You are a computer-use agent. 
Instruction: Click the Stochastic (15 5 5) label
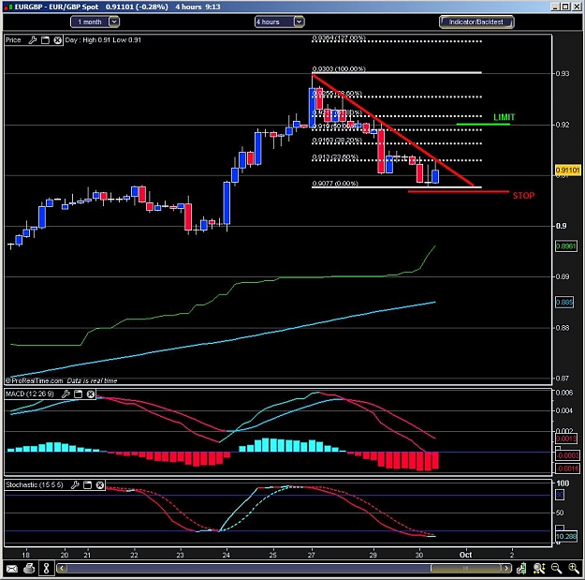pos(35,484)
